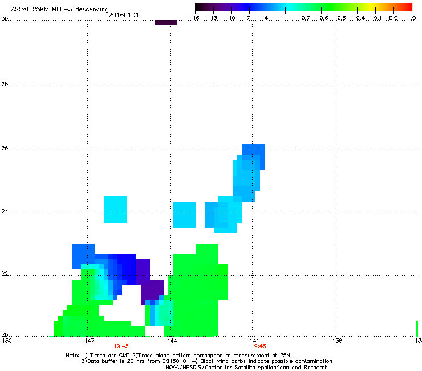This screenshot has height=371, width=422.
Task: Click the thin green strip at right edge
Action: (417, 329)
